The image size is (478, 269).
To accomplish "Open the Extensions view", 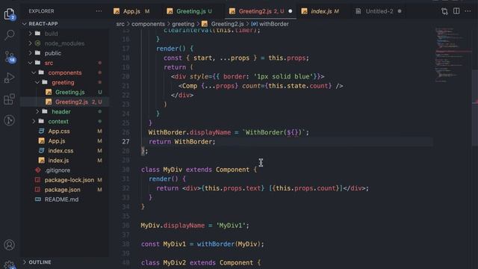I will point(10,99).
